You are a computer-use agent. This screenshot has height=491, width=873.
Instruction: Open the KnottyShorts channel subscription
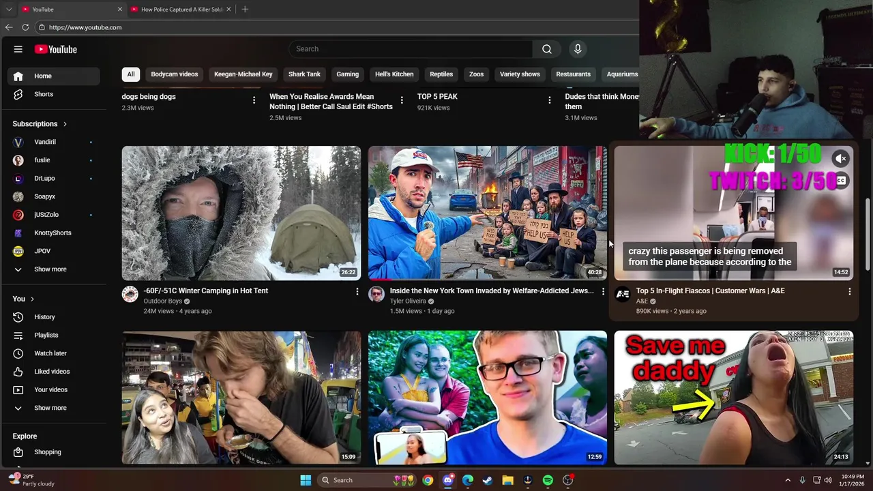click(x=55, y=233)
